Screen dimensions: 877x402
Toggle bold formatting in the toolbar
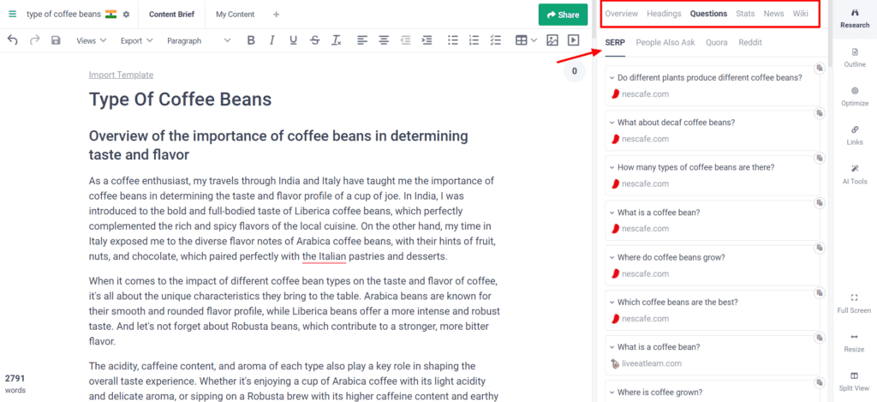point(251,40)
